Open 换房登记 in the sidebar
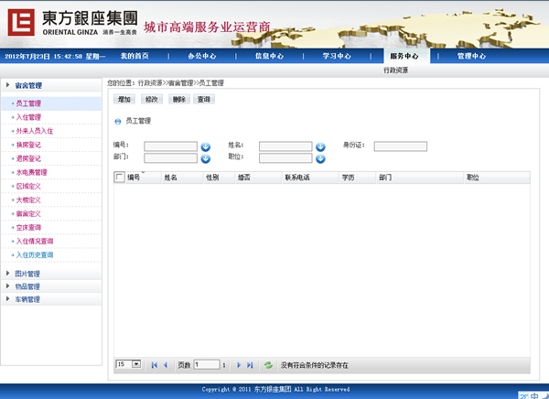 28,145
